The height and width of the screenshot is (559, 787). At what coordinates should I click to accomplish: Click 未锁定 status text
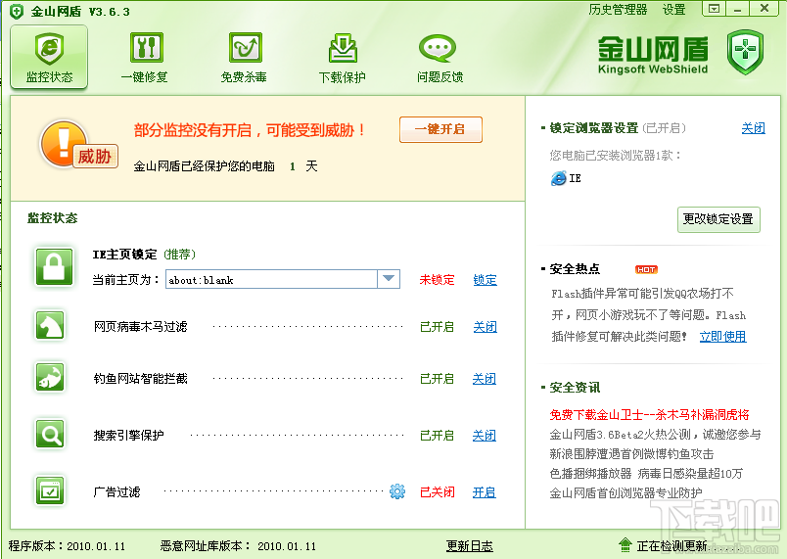[437, 280]
